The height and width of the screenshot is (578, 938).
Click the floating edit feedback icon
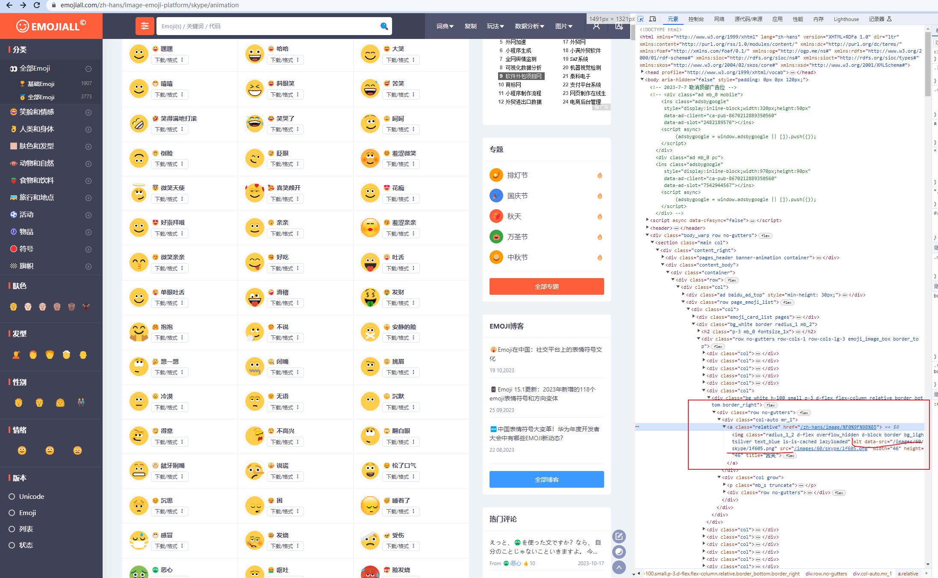pos(619,536)
